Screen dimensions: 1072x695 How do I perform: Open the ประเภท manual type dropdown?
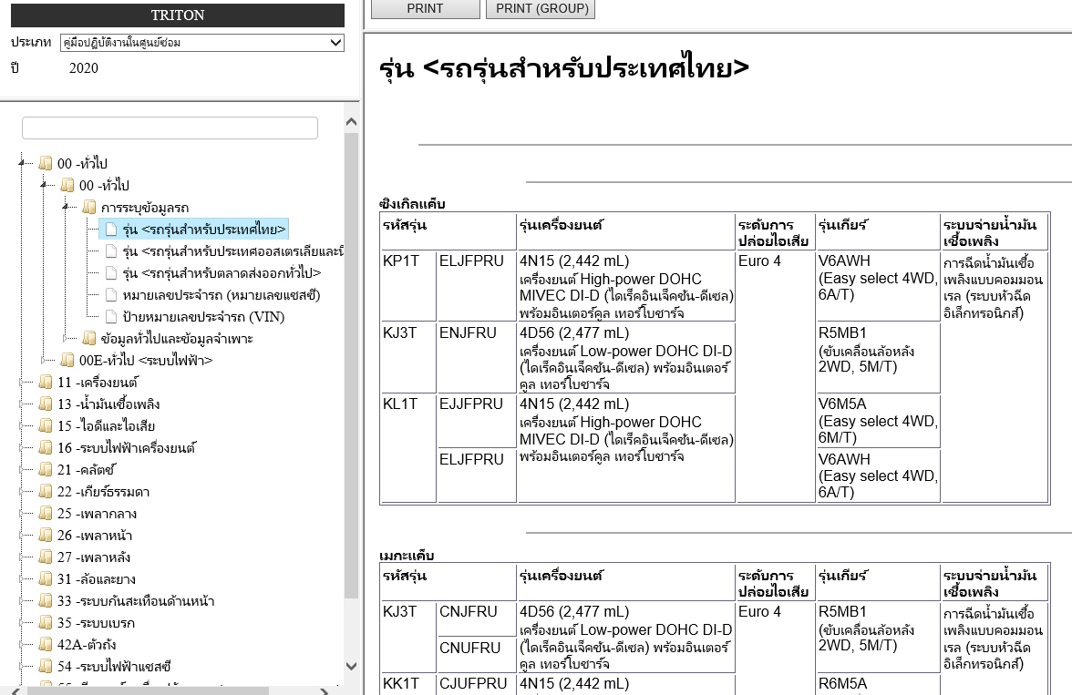click(x=201, y=43)
